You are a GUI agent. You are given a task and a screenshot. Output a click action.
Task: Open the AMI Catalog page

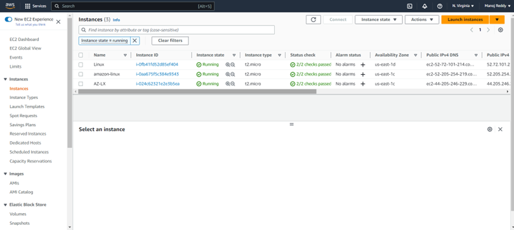(22, 192)
